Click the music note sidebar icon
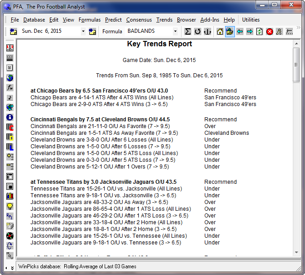 point(10,98)
